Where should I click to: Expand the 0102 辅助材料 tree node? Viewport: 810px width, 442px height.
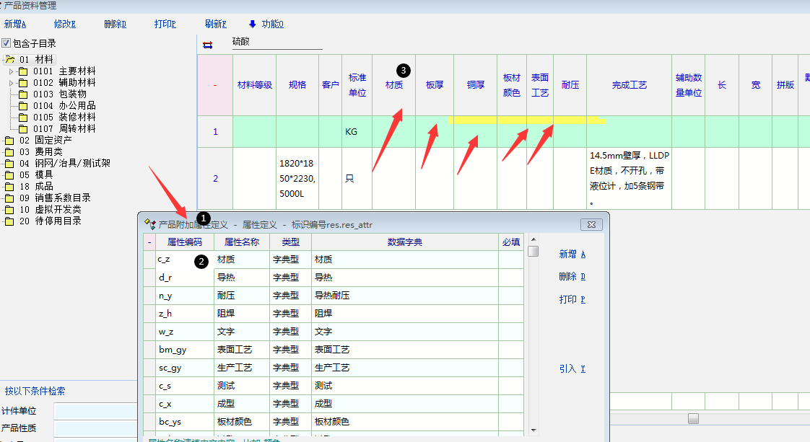click(11, 83)
